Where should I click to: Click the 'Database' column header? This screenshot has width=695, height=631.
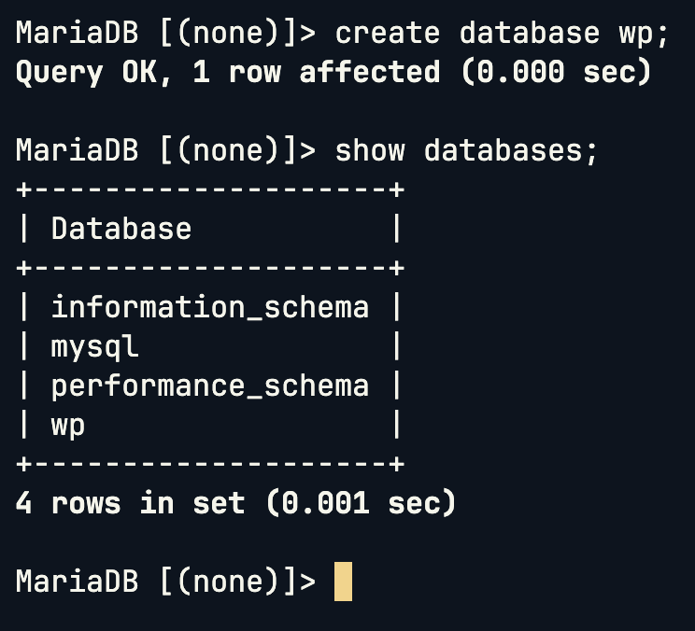(x=121, y=229)
